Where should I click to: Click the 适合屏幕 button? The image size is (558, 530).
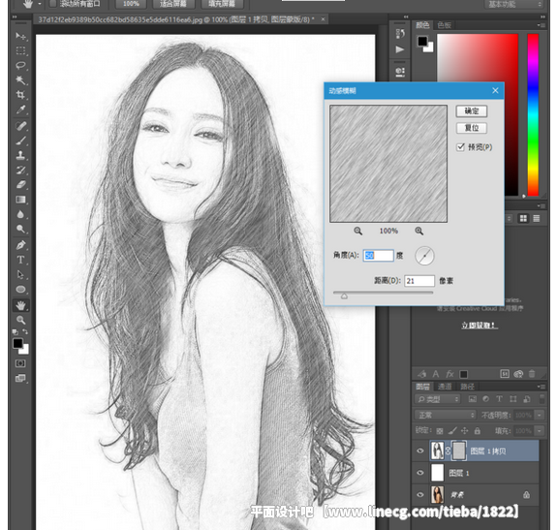pyautogui.click(x=173, y=4)
